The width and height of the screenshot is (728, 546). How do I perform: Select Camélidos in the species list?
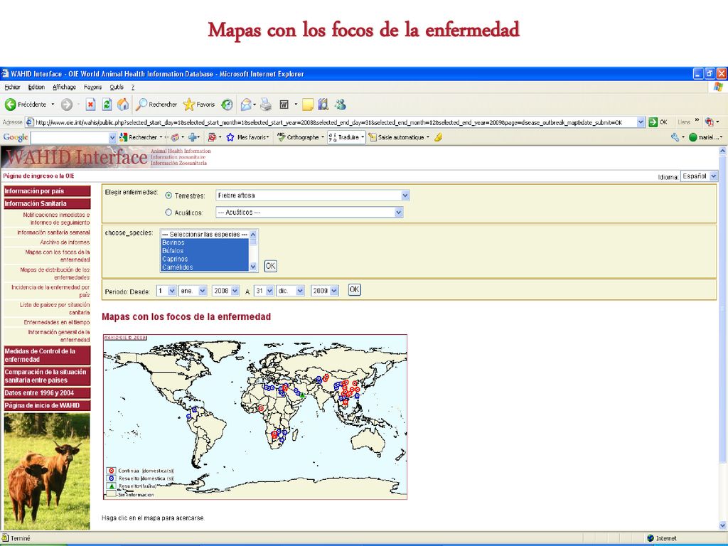click(205, 267)
